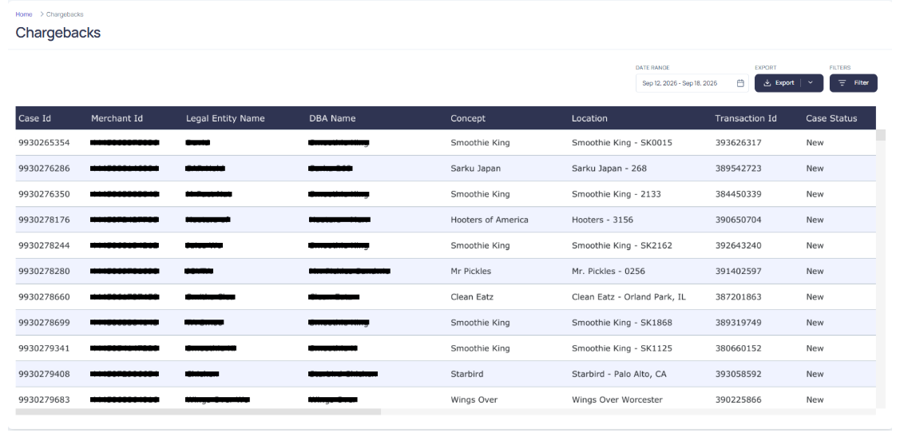Sort by Case Id column header
The height and width of the screenshot is (433, 900).
pos(34,118)
